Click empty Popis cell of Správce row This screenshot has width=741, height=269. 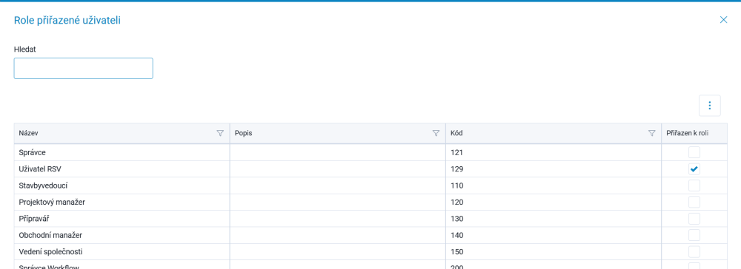pos(337,153)
